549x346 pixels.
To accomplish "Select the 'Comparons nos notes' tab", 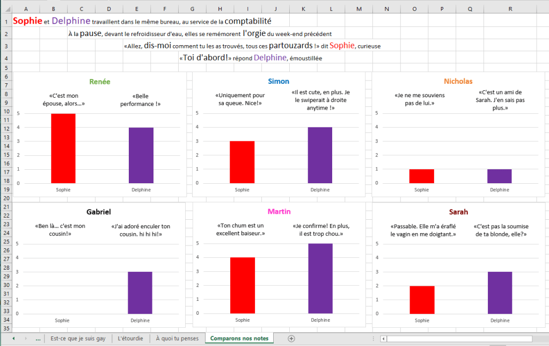I will [239, 338].
